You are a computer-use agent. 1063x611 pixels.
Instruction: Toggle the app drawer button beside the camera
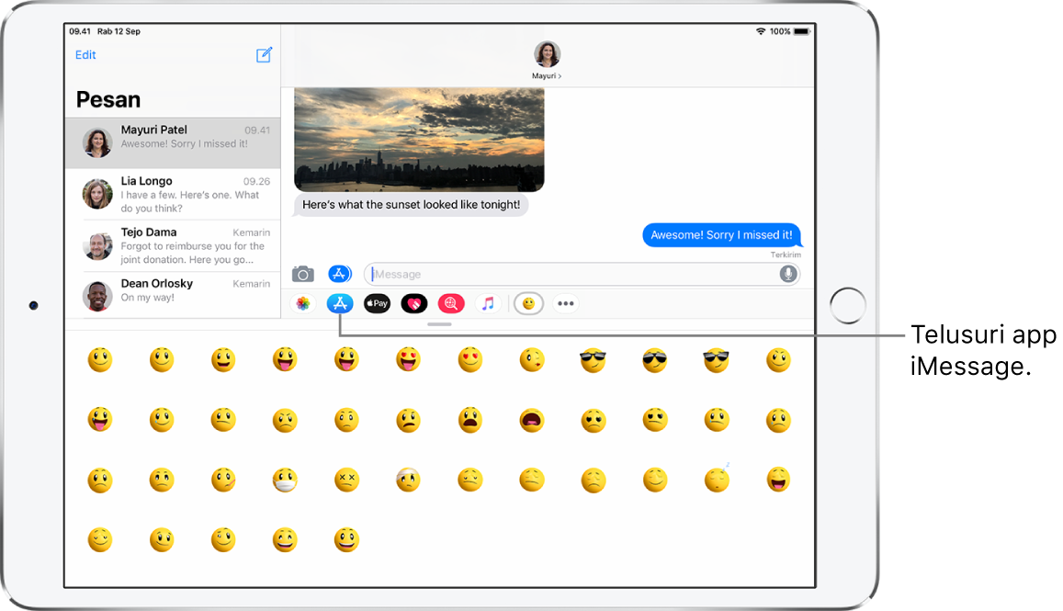[340, 274]
